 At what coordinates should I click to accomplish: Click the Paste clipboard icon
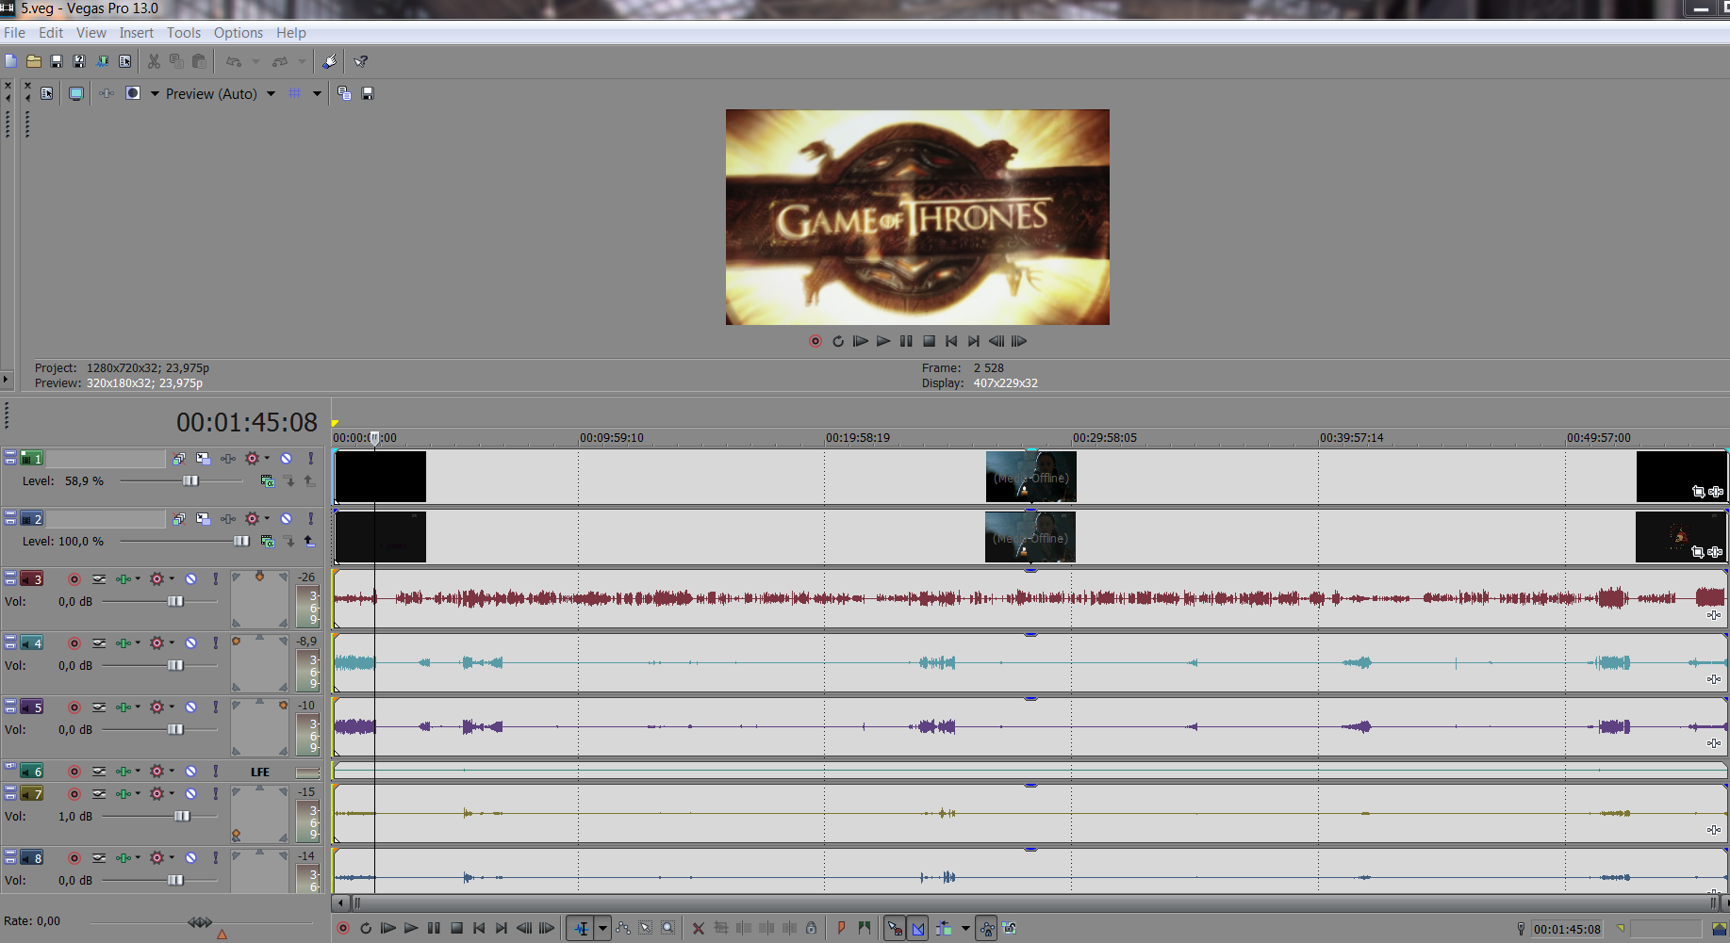(x=199, y=61)
